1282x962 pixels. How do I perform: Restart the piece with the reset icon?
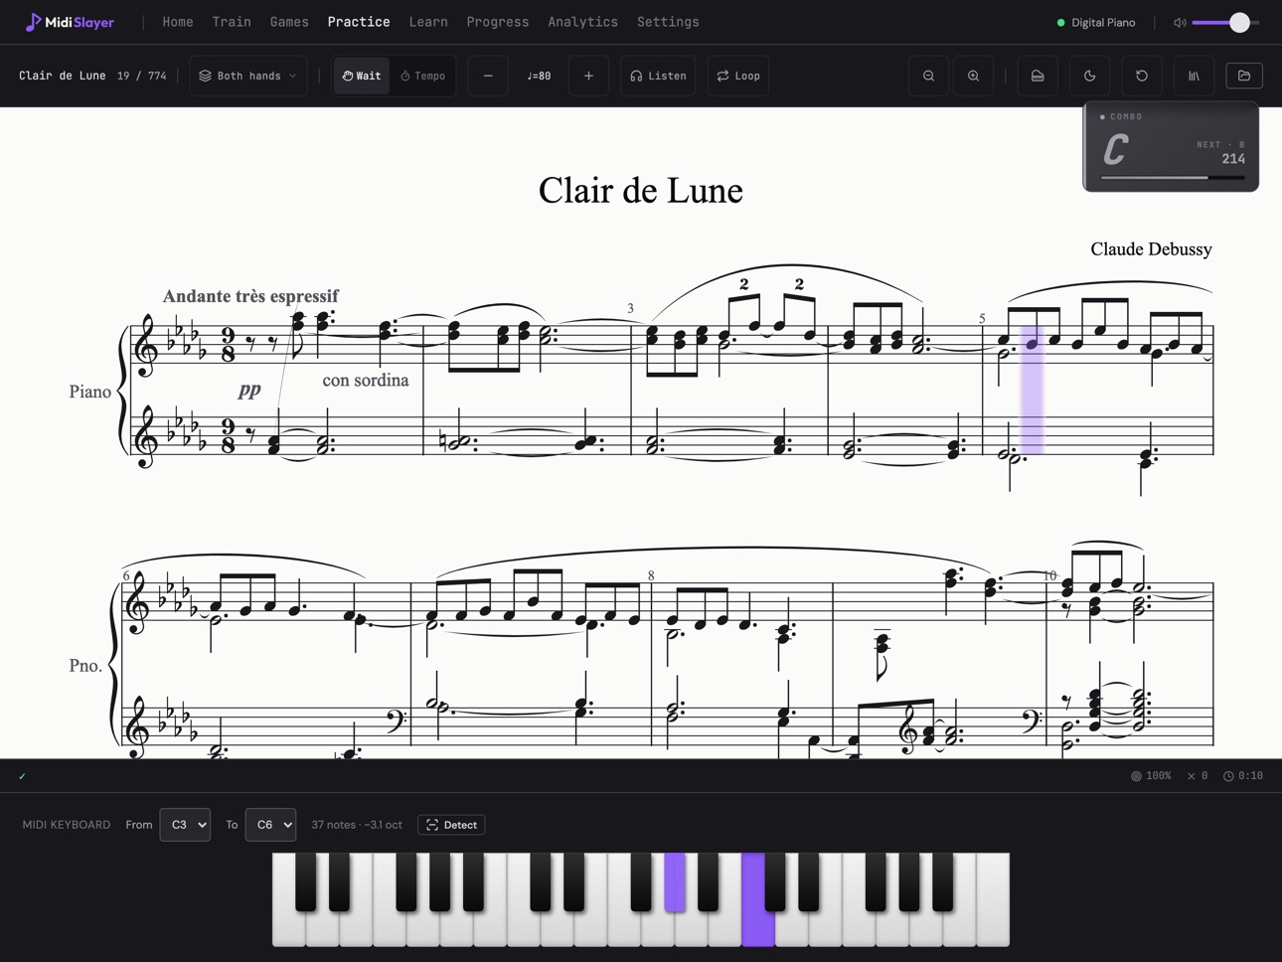click(1142, 76)
